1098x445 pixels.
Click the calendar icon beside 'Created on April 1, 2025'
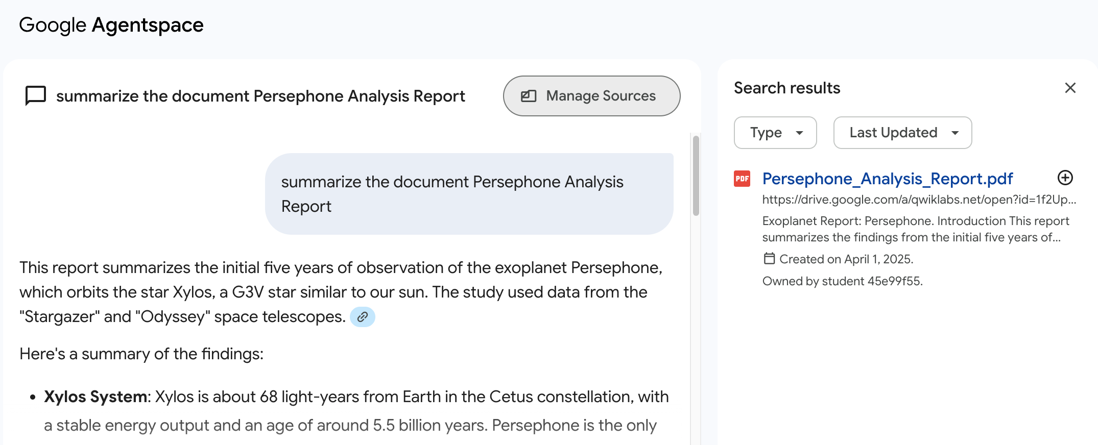(x=769, y=259)
